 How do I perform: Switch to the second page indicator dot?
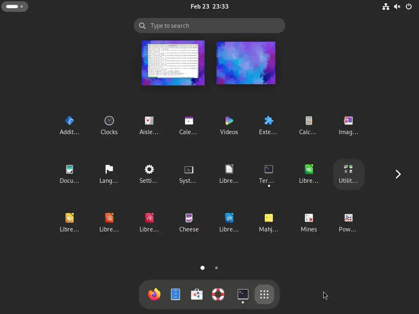click(216, 268)
